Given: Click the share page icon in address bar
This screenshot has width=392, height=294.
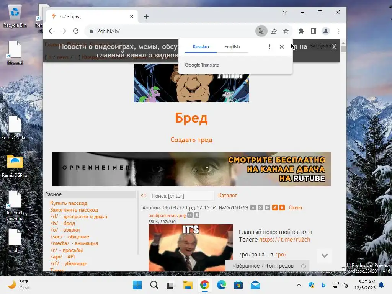Looking at the screenshot, I should (x=274, y=31).
